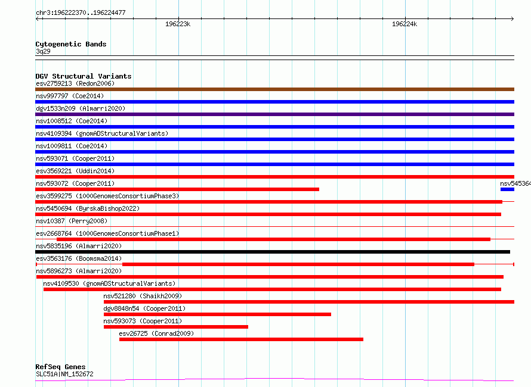Click the small blue nsv545364 bar
531x387 pixels.
tap(507, 189)
